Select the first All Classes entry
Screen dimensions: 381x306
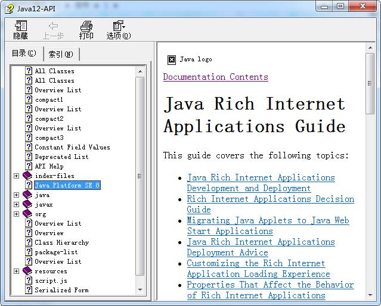pyautogui.click(x=55, y=71)
